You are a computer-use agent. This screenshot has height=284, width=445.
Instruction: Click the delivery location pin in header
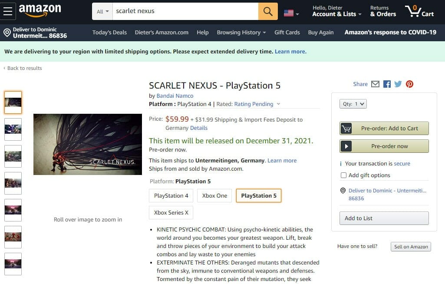coord(7,33)
